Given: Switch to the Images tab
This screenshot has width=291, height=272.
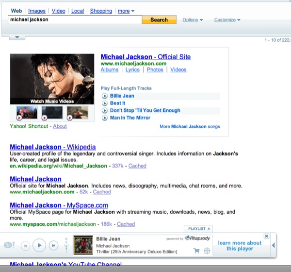Looking at the screenshot, I should [x=37, y=11].
